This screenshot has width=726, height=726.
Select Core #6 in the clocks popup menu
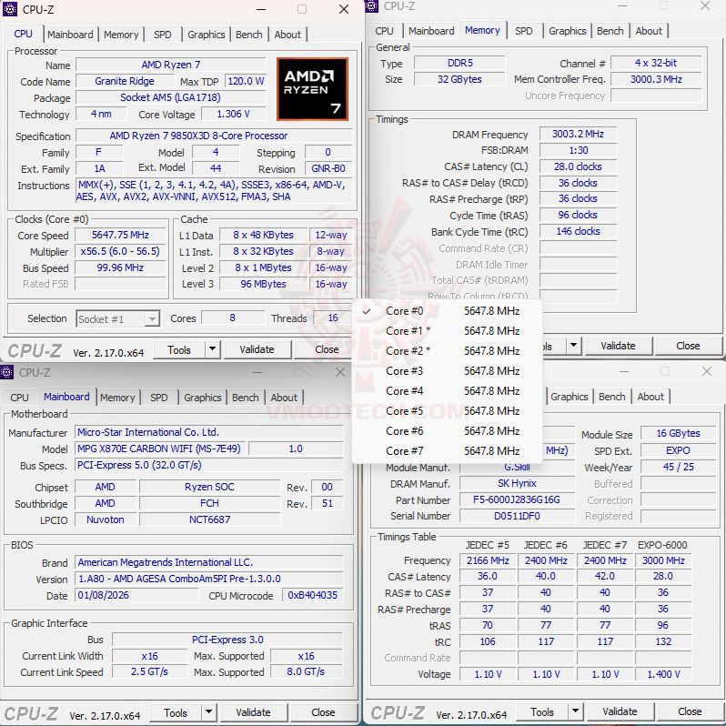[447, 430]
